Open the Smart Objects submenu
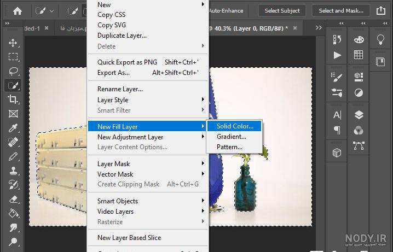This screenshot has width=393, height=252. 148,201
